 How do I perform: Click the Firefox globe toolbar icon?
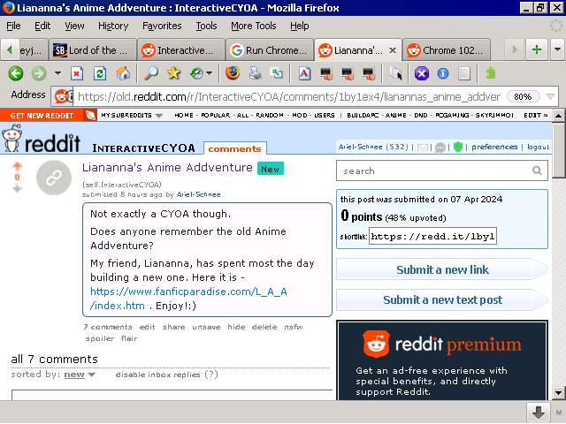point(233,73)
